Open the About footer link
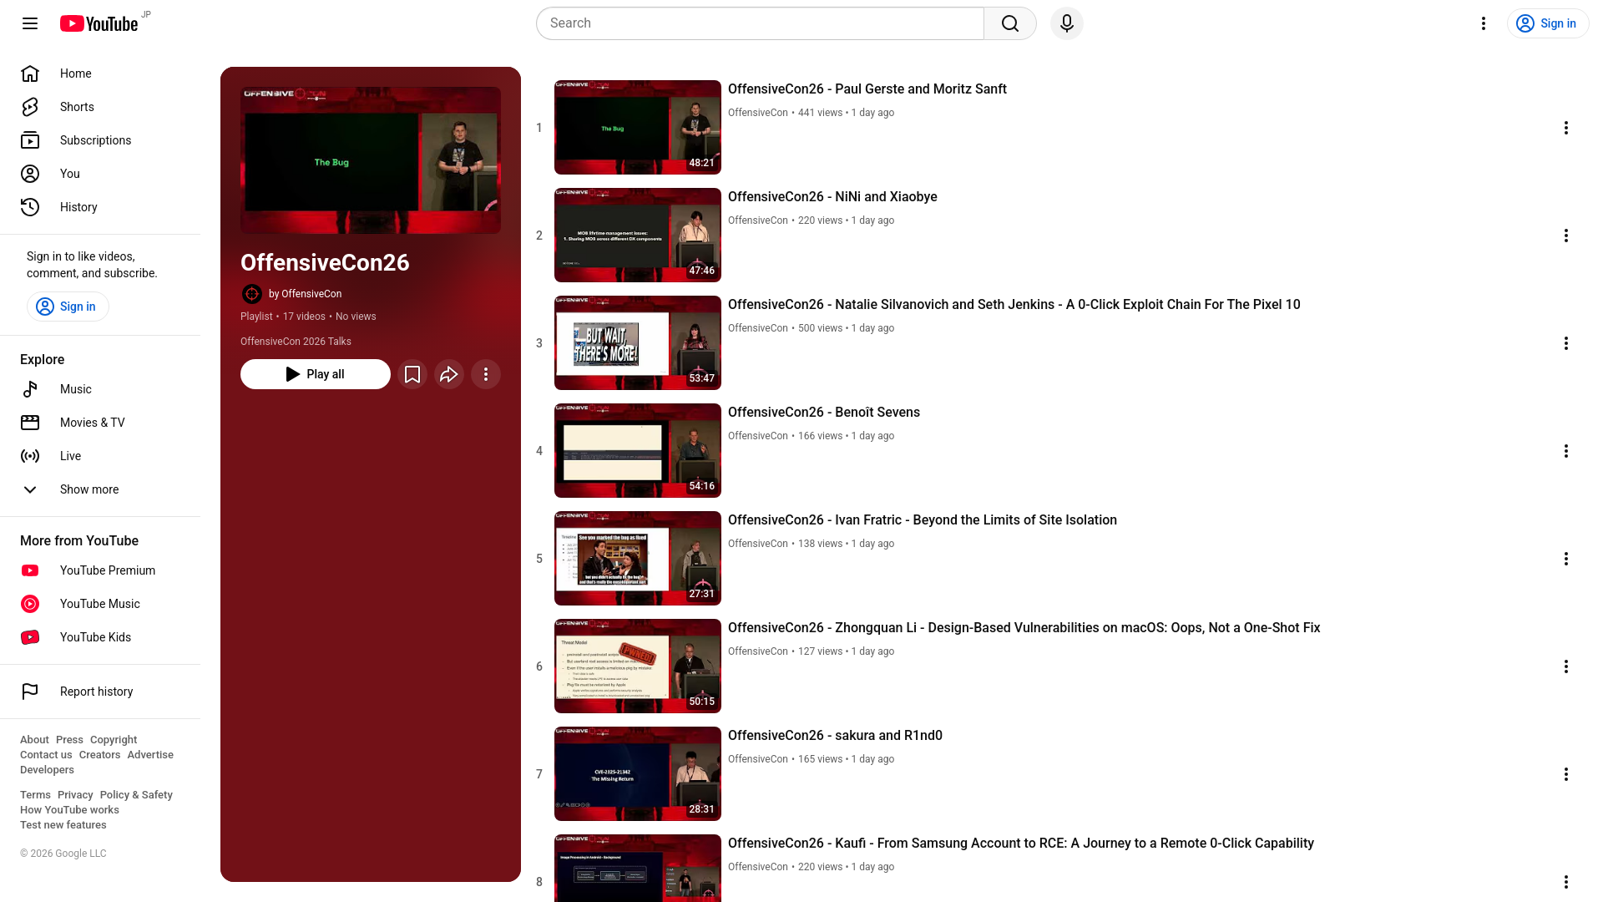 pos(34,740)
